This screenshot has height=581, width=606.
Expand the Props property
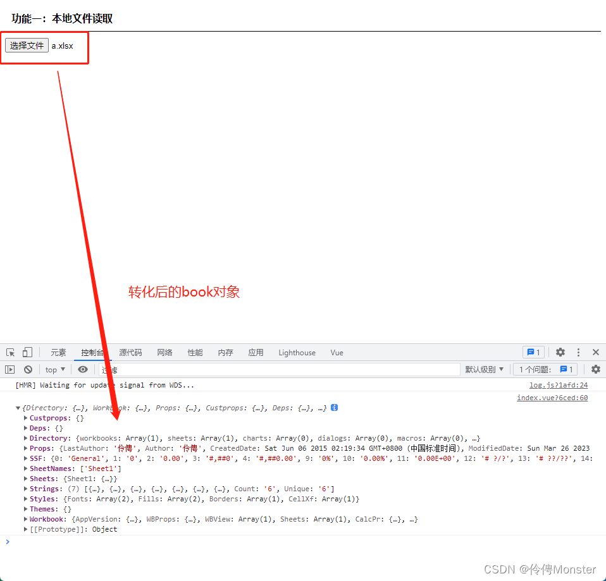(x=25, y=448)
